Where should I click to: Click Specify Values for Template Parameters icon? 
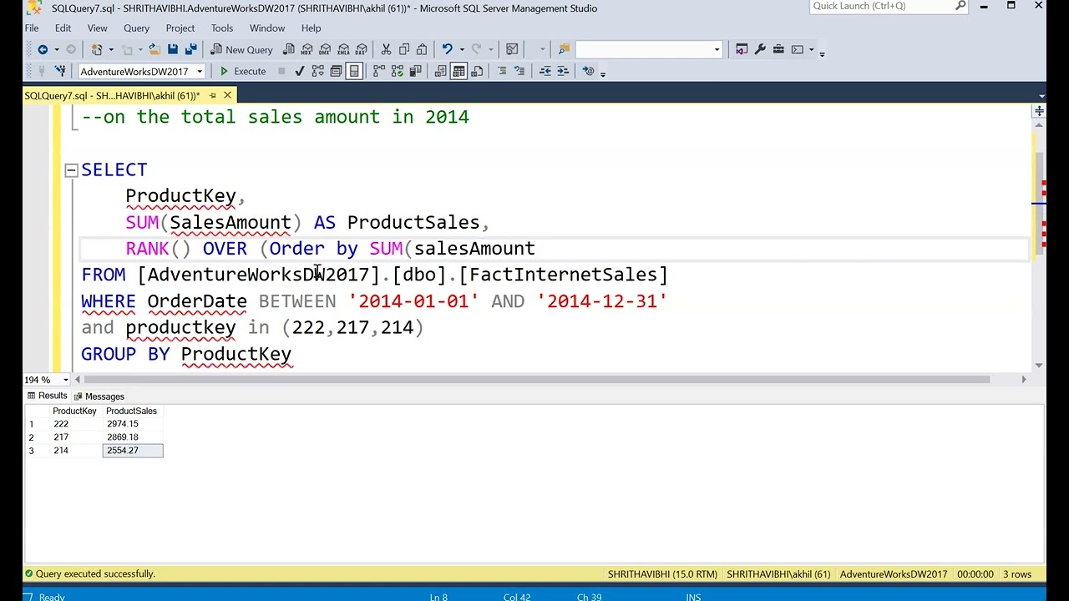tap(588, 71)
